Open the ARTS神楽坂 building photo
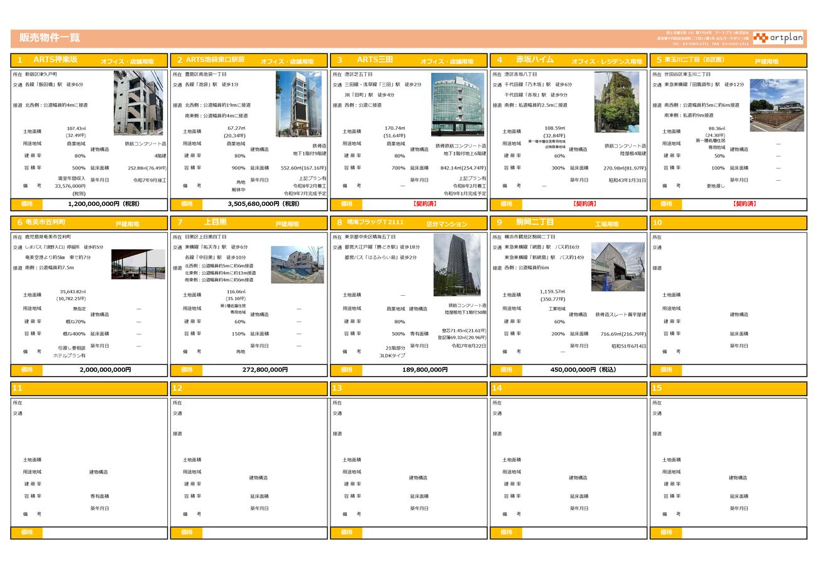Screen dimensions: 817x577 [x=138, y=103]
